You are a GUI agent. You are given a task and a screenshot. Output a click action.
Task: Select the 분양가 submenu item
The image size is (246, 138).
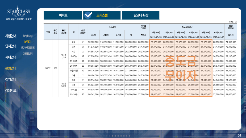point(28,42)
